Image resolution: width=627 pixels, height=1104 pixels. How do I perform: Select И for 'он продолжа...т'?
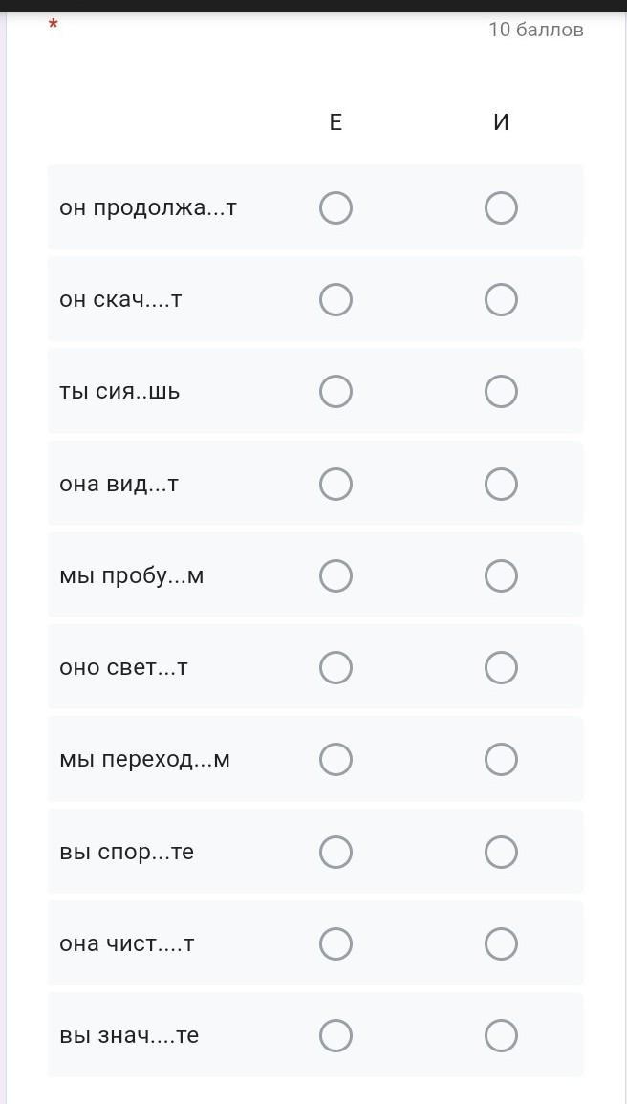(501, 207)
